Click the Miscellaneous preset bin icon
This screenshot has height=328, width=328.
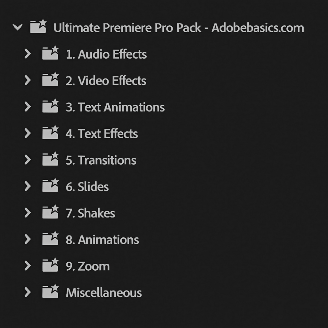pyautogui.click(x=50, y=292)
